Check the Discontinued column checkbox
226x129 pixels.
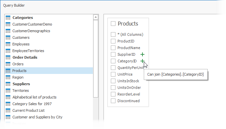coord(113,101)
